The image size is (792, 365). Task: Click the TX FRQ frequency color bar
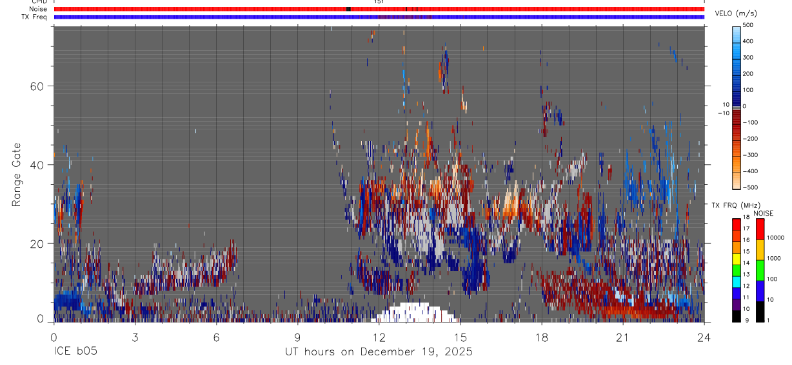[x=736, y=270]
